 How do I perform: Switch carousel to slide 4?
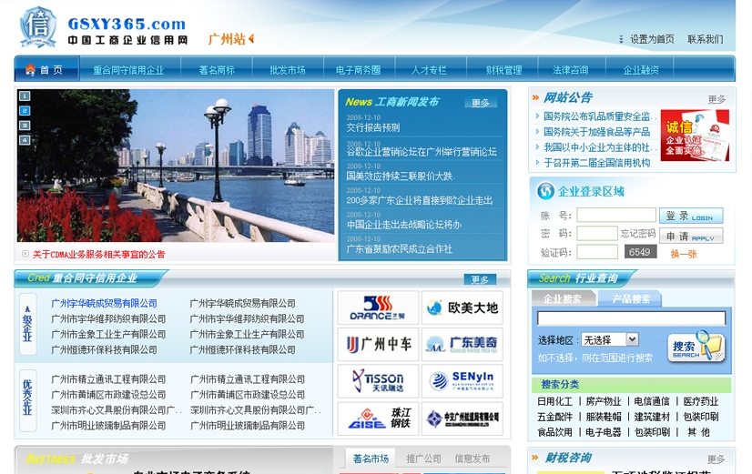(x=25, y=140)
